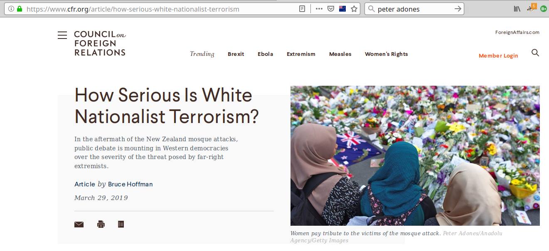Open the Brexit trending topic
Image resolution: width=549 pixels, height=251 pixels.
[x=236, y=54]
